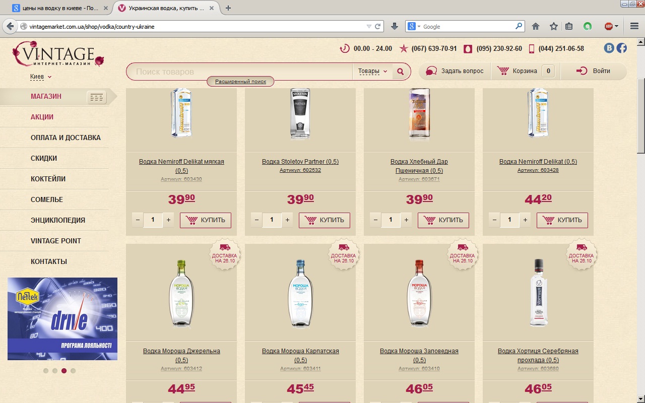Open the КОКТЕЙЛИ menu item
The width and height of the screenshot is (645, 403).
[x=48, y=179]
